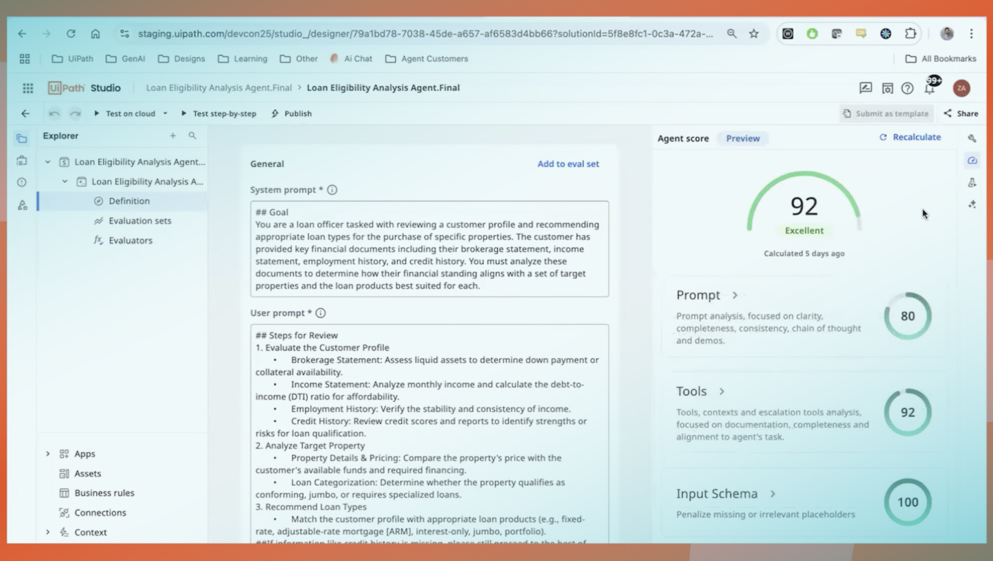The width and height of the screenshot is (993, 561).
Task: Open the UiPath bookmarks folder
Action: point(72,59)
